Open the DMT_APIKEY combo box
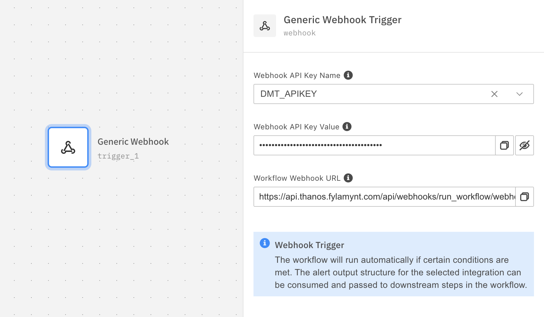544x317 pixels. click(x=370, y=94)
